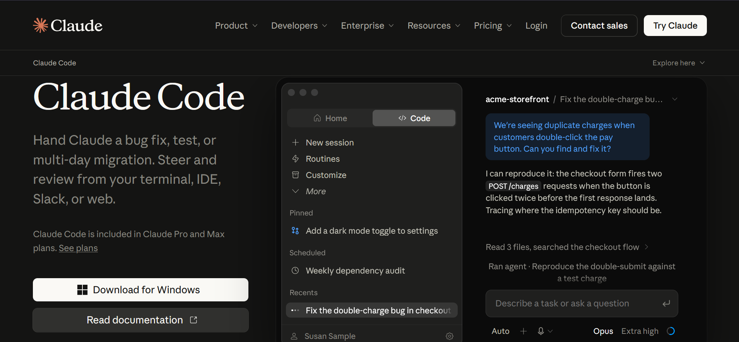This screenshot has height=342, width=739.
Task: Open microphone options chevron
Action: 550,331
